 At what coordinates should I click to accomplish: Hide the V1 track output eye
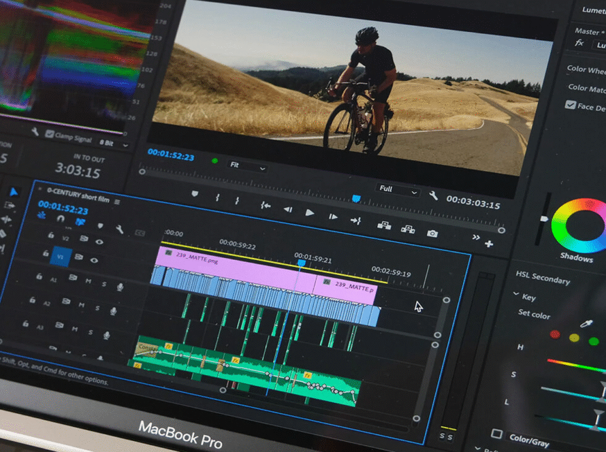(94, 259)
